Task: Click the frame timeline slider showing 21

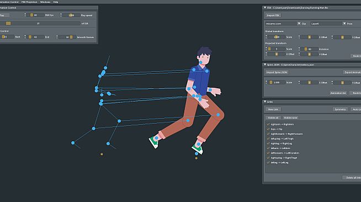Action: (40, 23)
